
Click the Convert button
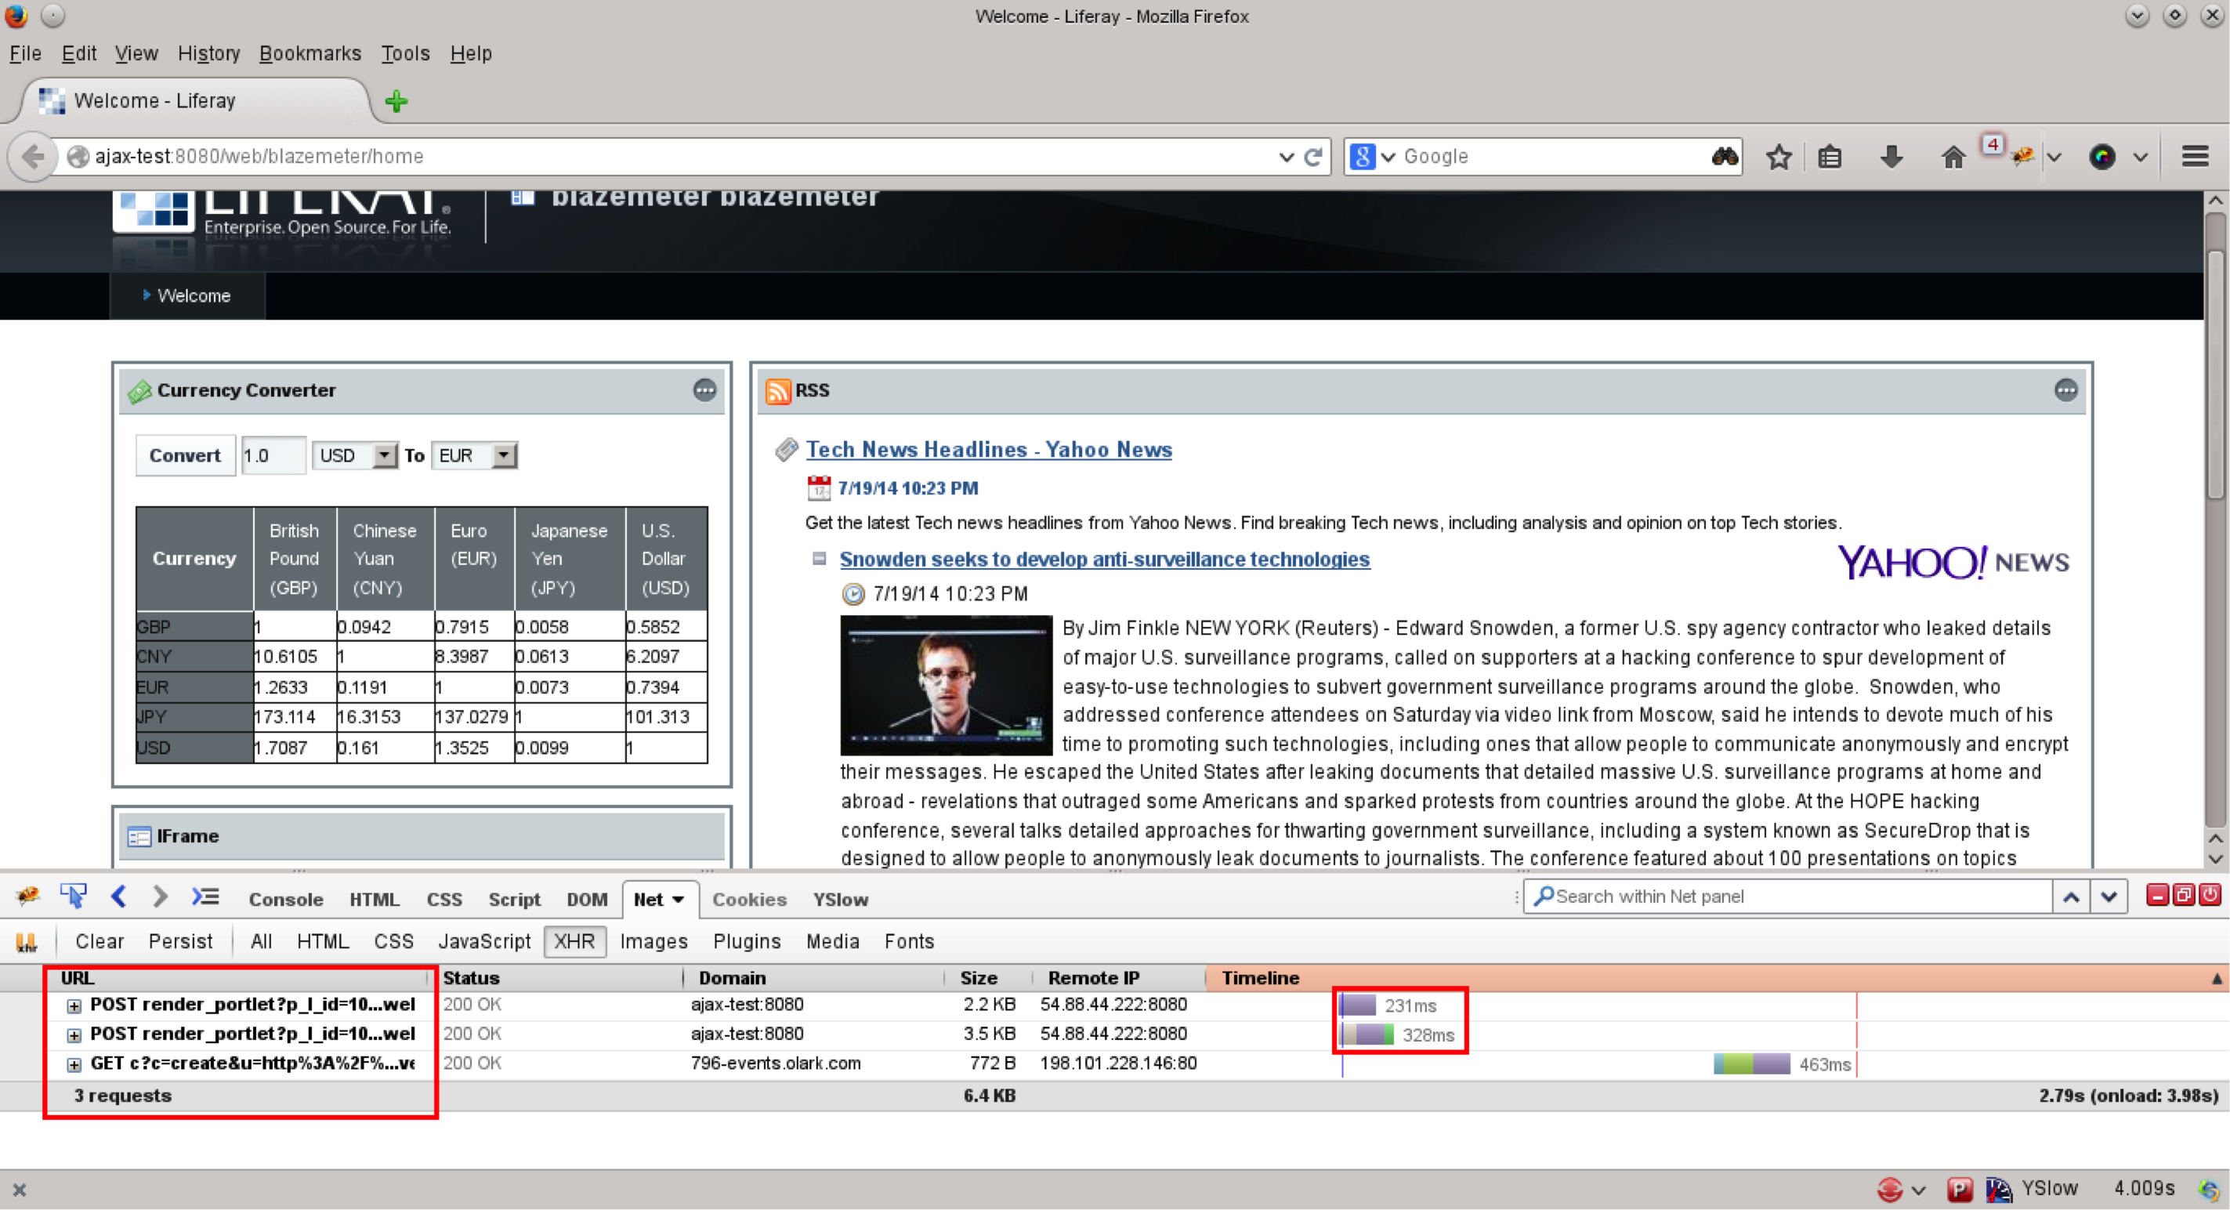184,455
